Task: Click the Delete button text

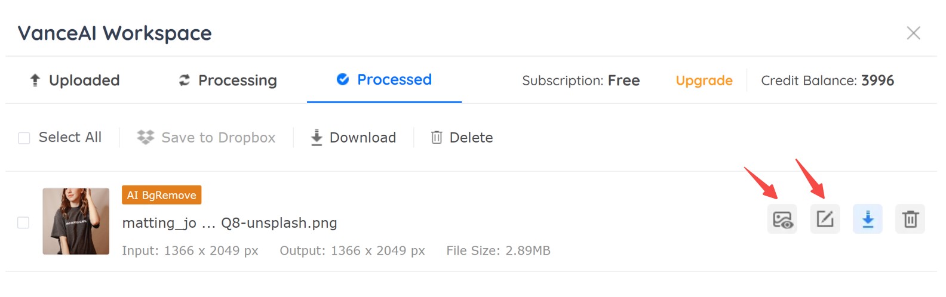Action: (471, 138)
